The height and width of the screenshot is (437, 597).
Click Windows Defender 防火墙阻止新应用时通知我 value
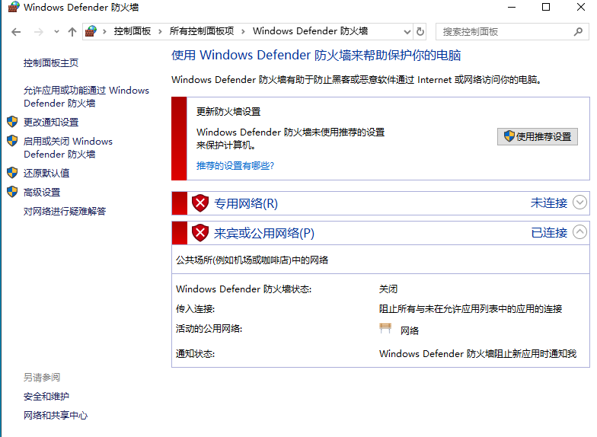click(x=478, y=353)
